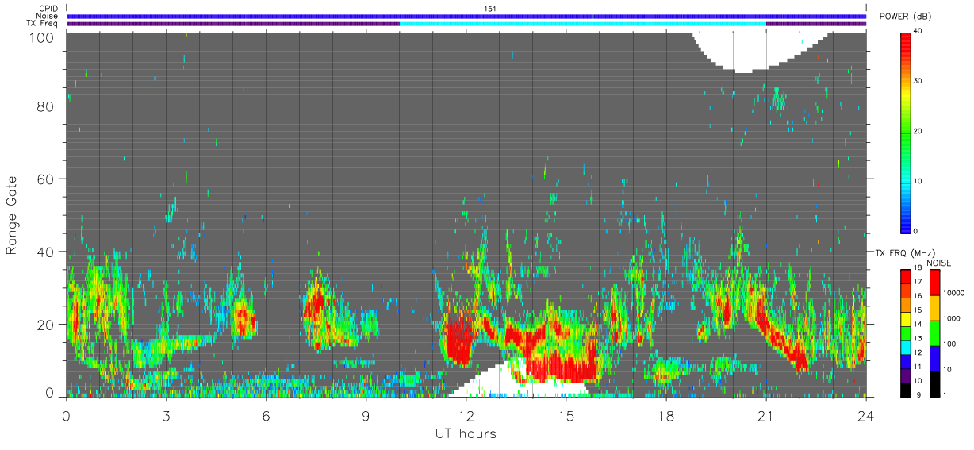Click the cyan segment of the TX Freq strip
The width and height of the screenshot is (974, 450).
point(583,24)
